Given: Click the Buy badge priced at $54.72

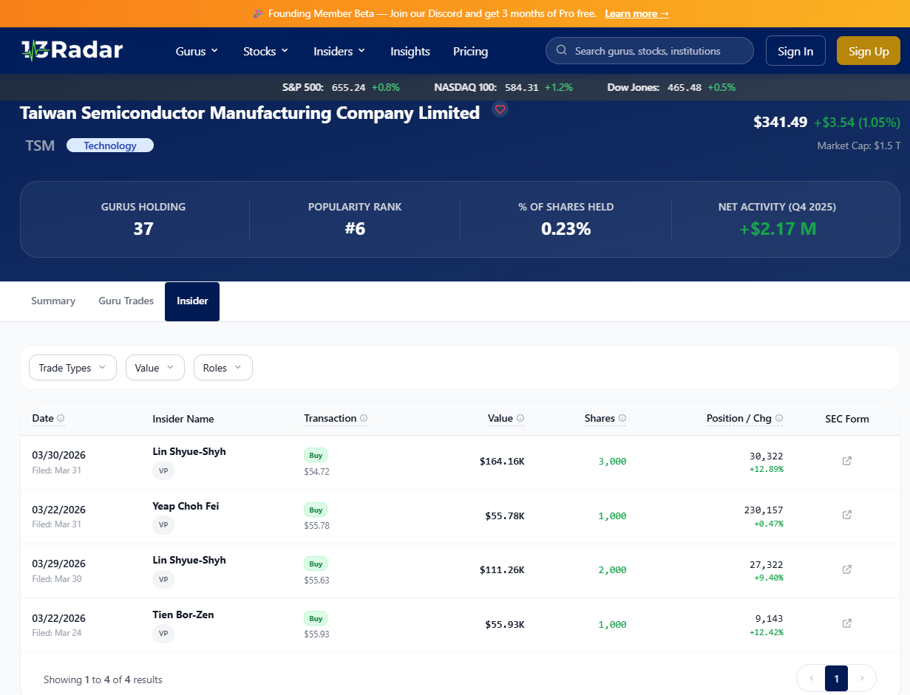Looking at the screenshot, I should [316, 455].
